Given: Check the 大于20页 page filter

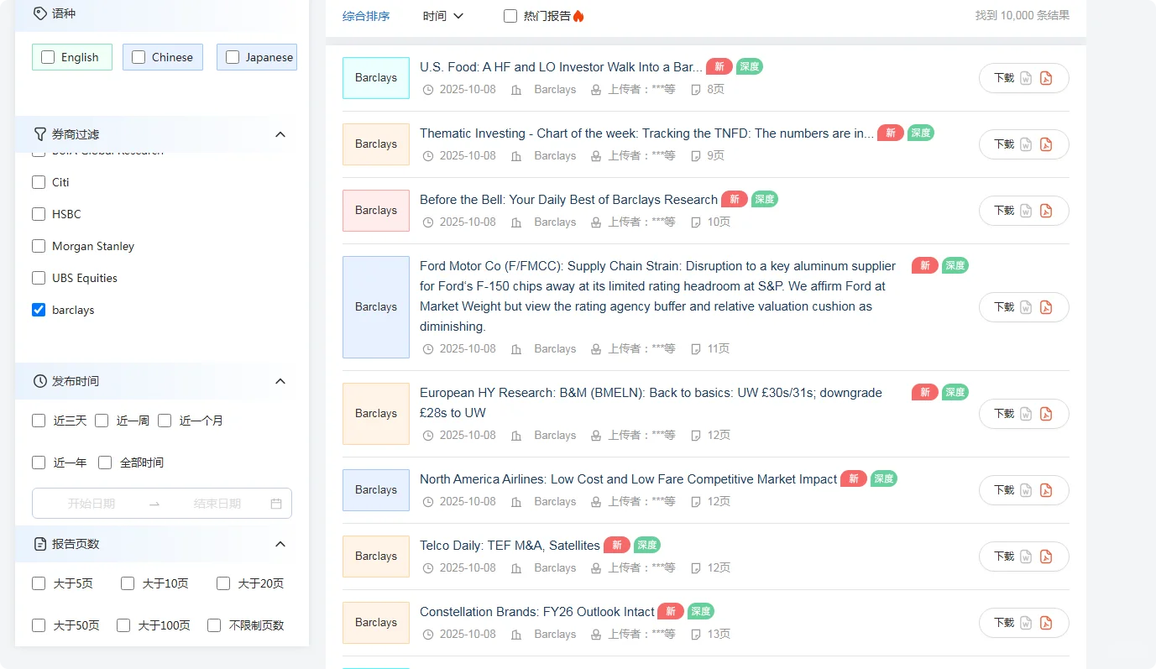Looking at the screenshot, I should click(223, 583).
